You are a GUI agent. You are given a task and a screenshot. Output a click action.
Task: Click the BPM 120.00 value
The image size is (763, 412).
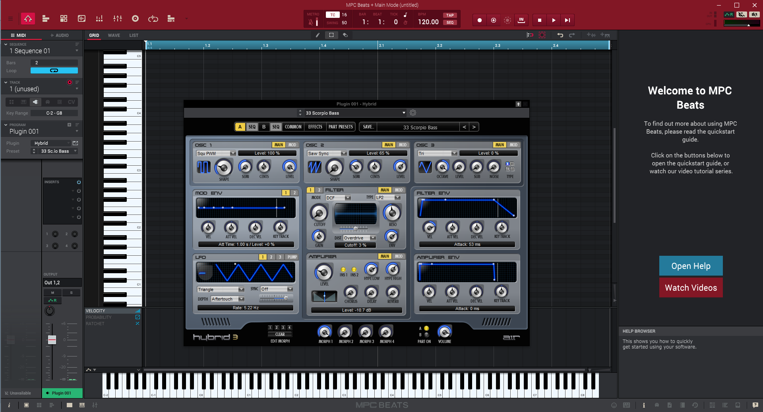[x=428, y=22]
